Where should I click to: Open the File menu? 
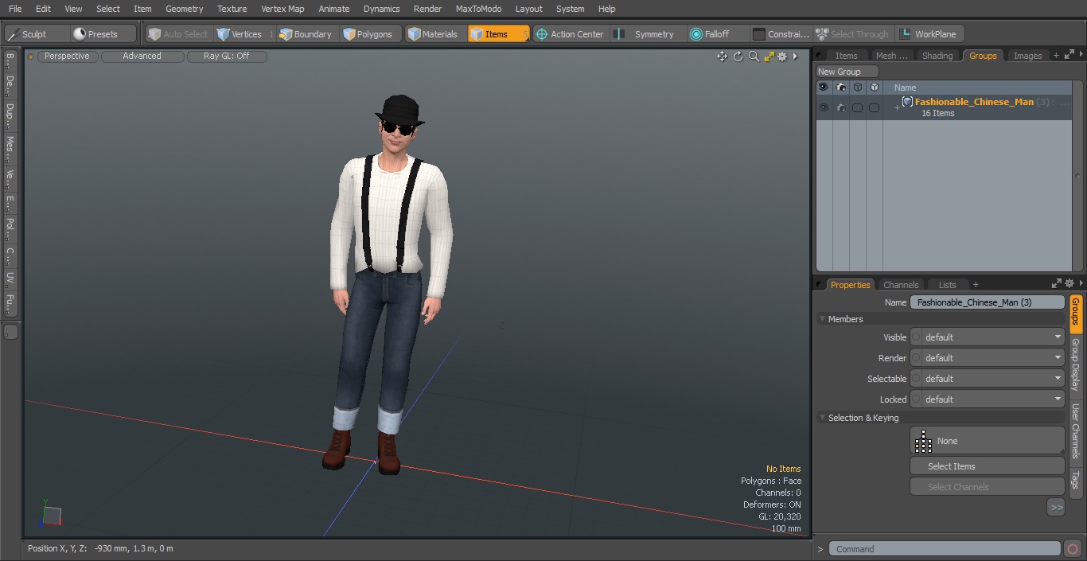pyautogui.click(x=15, y=9)
